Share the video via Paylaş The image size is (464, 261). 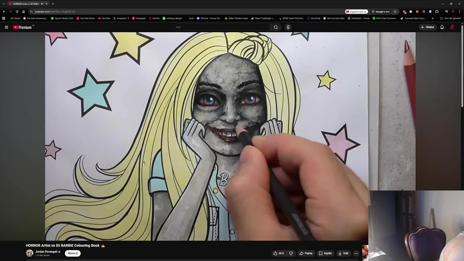(x=306, y=253)
